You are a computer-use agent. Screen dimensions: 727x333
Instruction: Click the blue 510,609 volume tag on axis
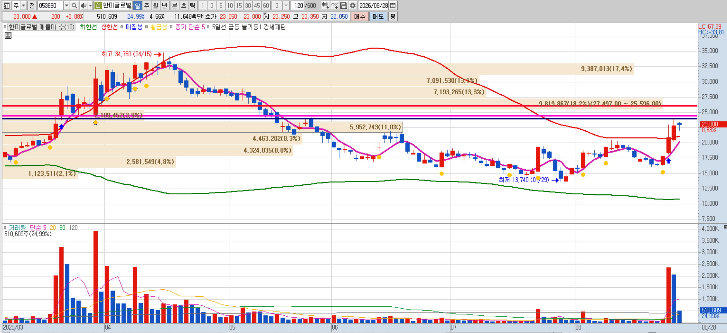point(713,310)
